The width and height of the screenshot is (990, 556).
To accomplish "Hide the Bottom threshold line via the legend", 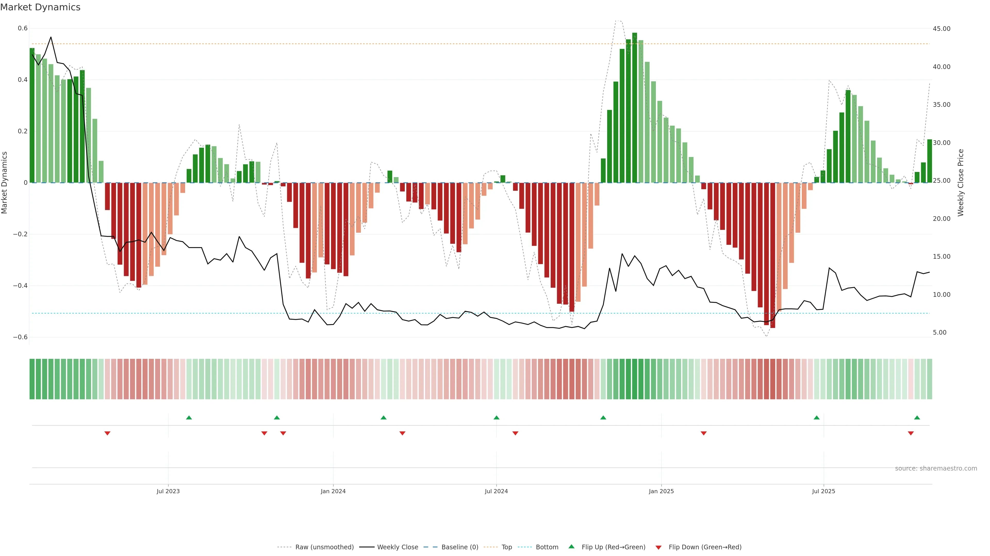I will coord(547,547).
